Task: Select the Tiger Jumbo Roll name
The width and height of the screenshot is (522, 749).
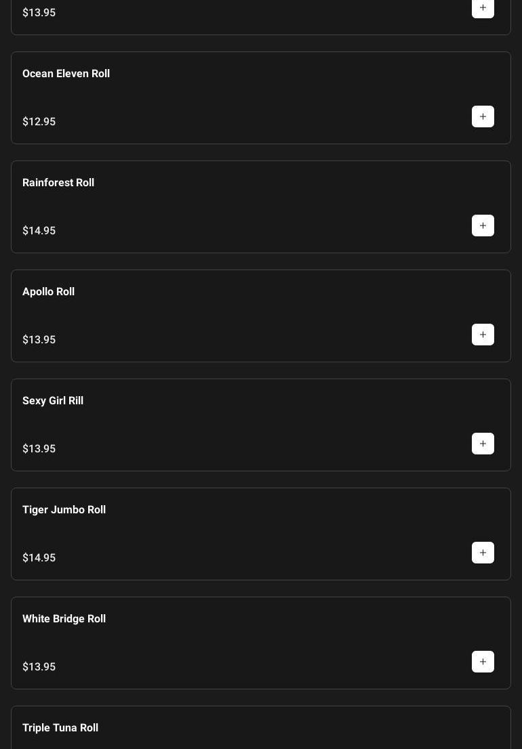Action: 64,510
